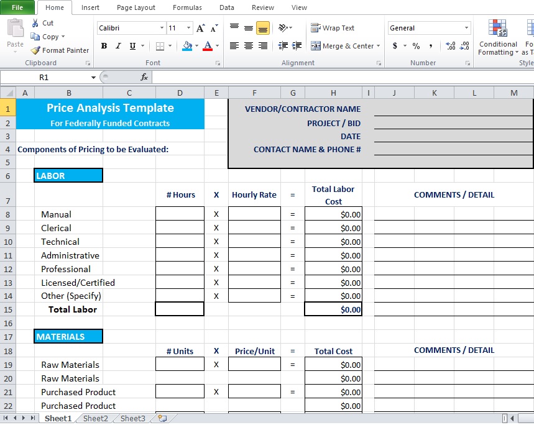534x425 pixels.
Task: Toggle Underline formatting
Action: (133, 45)
